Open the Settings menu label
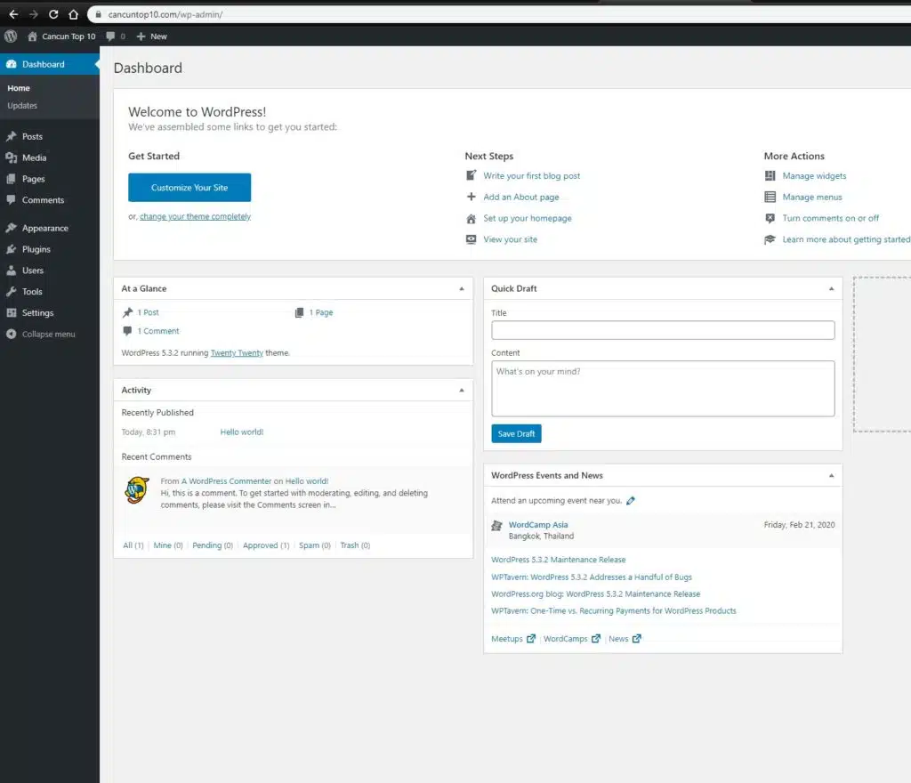Screen dimensions: 911x783 [x=37, y=312]
